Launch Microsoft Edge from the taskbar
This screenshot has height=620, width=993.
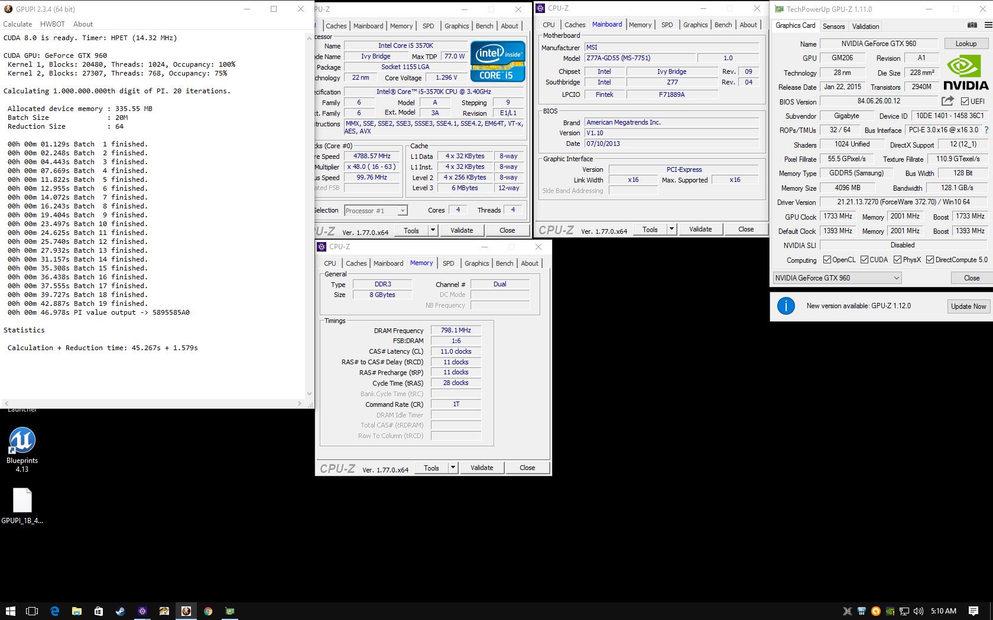[54, 611]
